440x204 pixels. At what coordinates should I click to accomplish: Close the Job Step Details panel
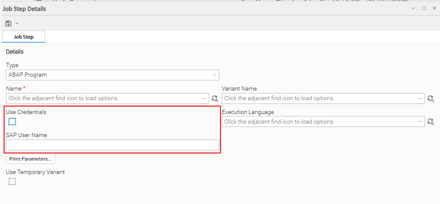[434, 9]
